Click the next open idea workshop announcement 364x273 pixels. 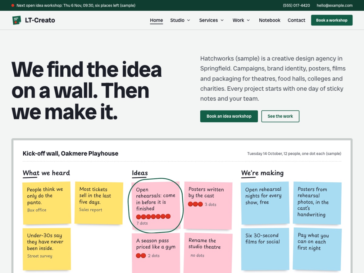click(76, 5)
